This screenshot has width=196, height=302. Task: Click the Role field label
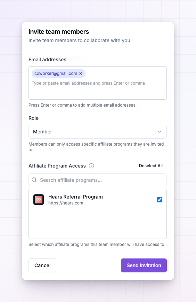tap(33, 118)
